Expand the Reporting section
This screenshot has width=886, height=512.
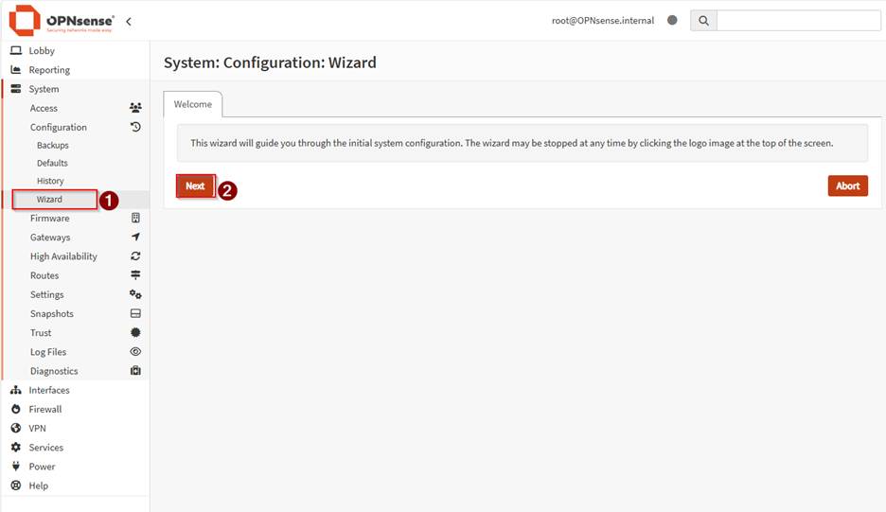pyautogui.click(x=49, y=70)
